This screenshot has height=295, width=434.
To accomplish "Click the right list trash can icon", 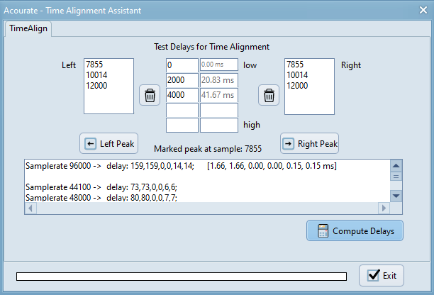I will click(269, 95).
